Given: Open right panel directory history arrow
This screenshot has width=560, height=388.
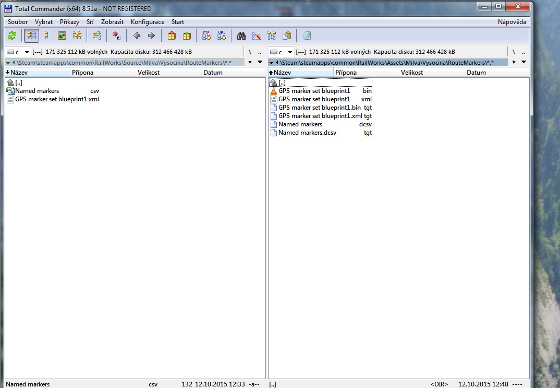Looking at the screenshot, I should point(524,62).
